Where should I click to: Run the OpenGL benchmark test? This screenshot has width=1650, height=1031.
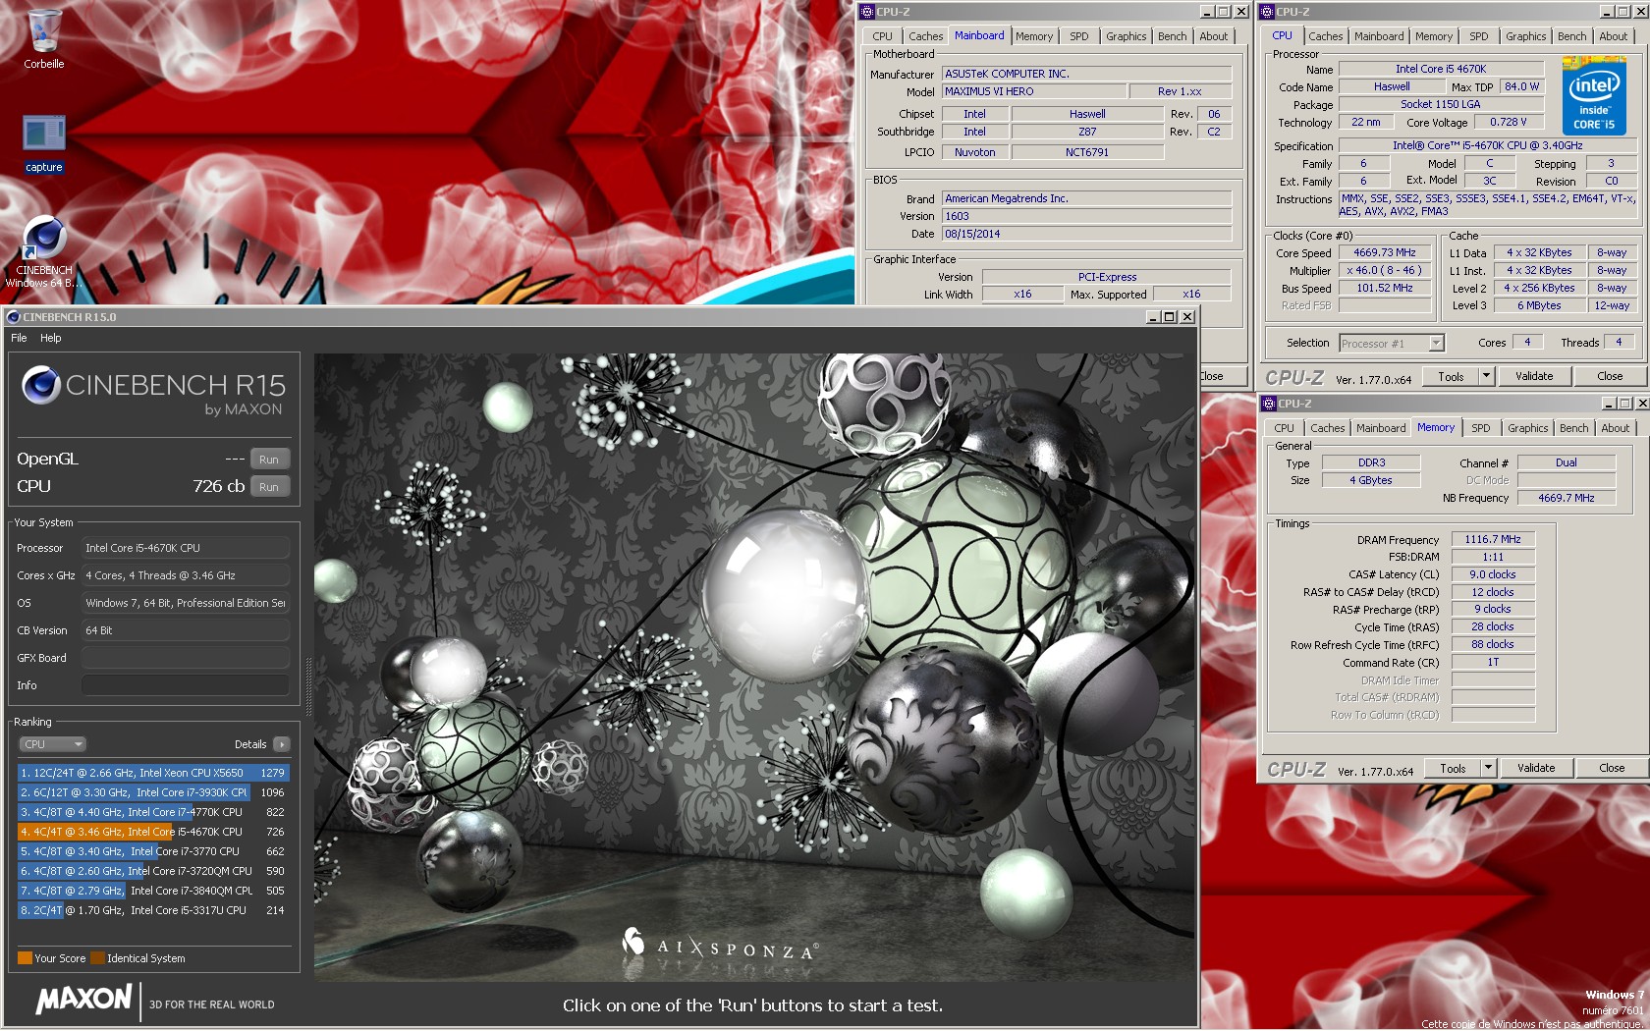pos(269,460)
